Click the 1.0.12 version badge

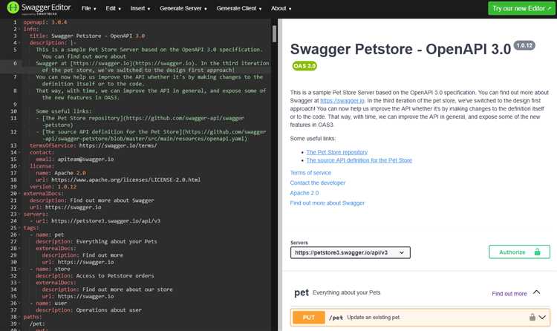click(524, 45)
